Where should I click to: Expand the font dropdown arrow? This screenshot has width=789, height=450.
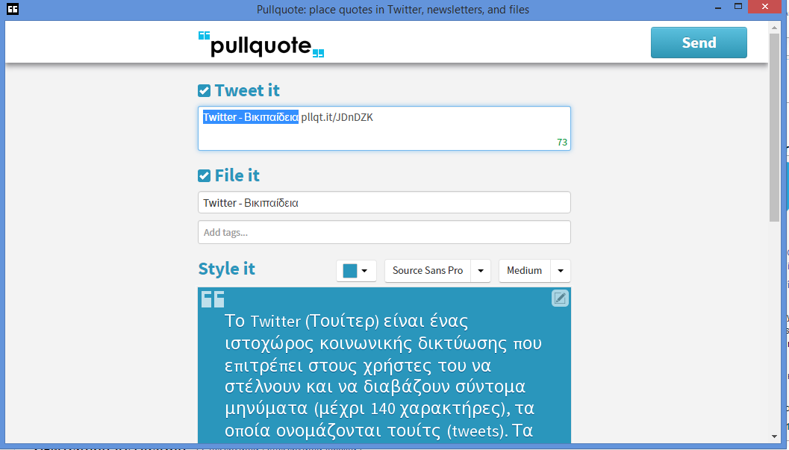[x=481, y=270]
